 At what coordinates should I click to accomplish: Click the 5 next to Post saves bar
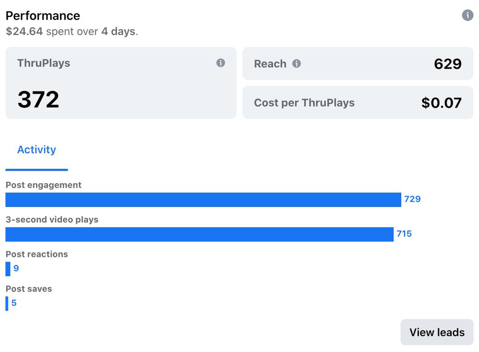(14, 303)
